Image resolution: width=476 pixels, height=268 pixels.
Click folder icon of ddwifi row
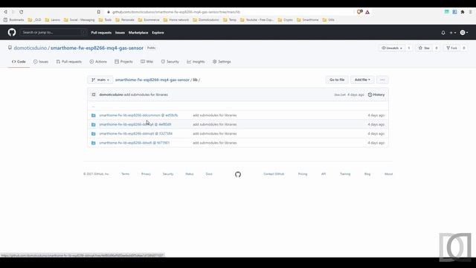(x=94, y=143)
